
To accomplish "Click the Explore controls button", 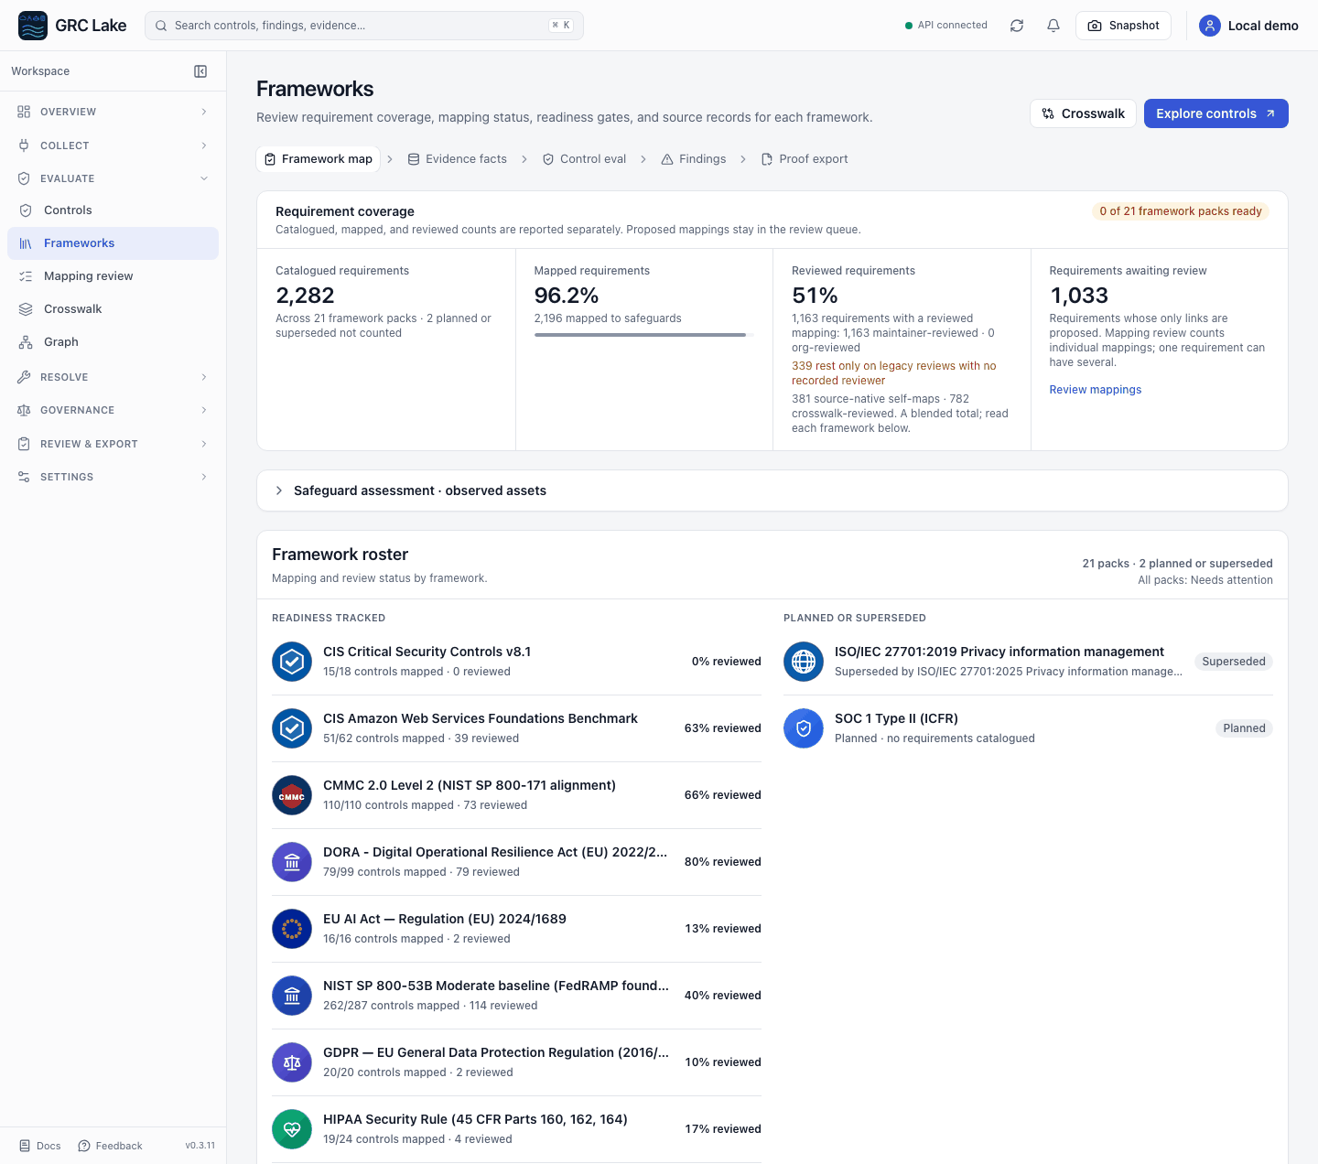I will [1215, 113].
